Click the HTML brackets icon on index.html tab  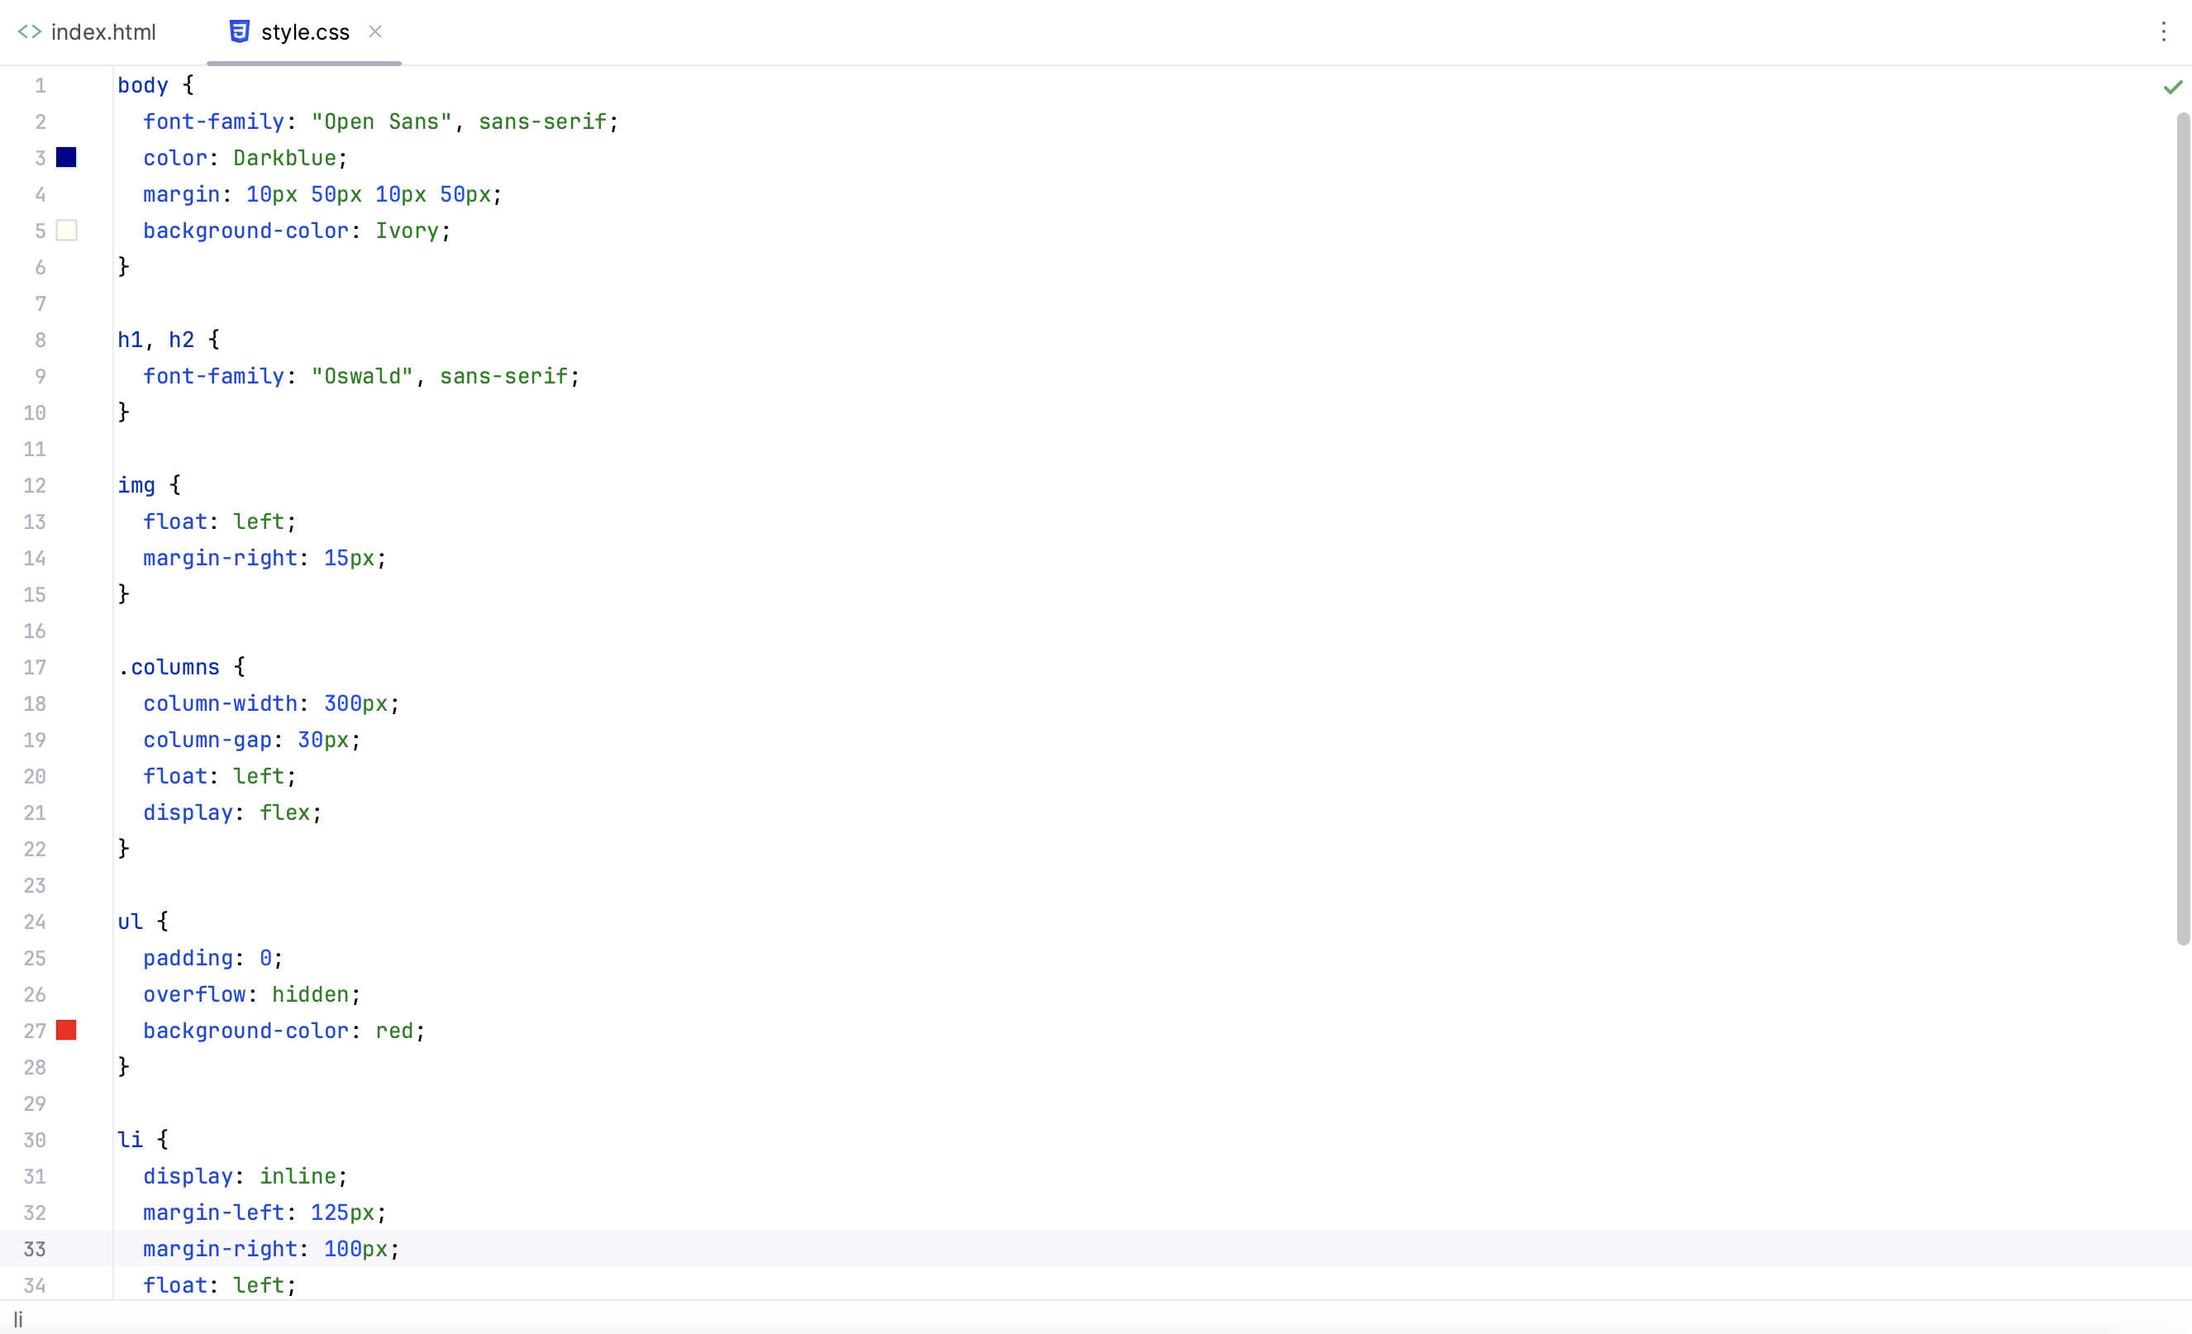coord(30,32)
